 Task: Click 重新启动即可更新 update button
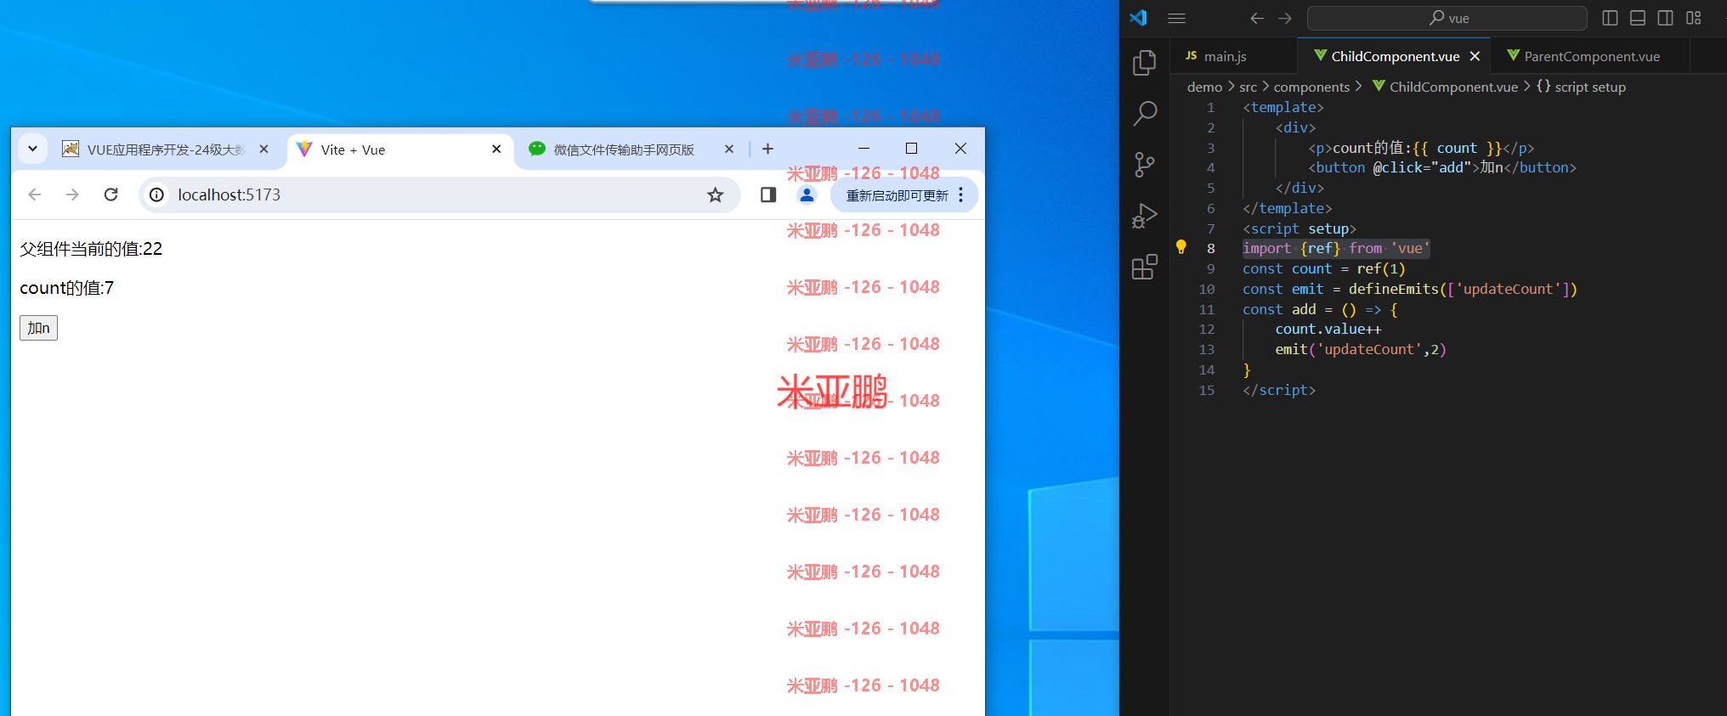(x=897, y=195)
